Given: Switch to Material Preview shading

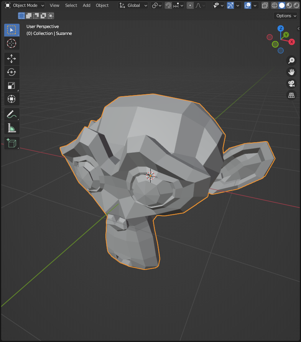Looking at the screenshot, I should pyautogui.click(x=289, y=5).
